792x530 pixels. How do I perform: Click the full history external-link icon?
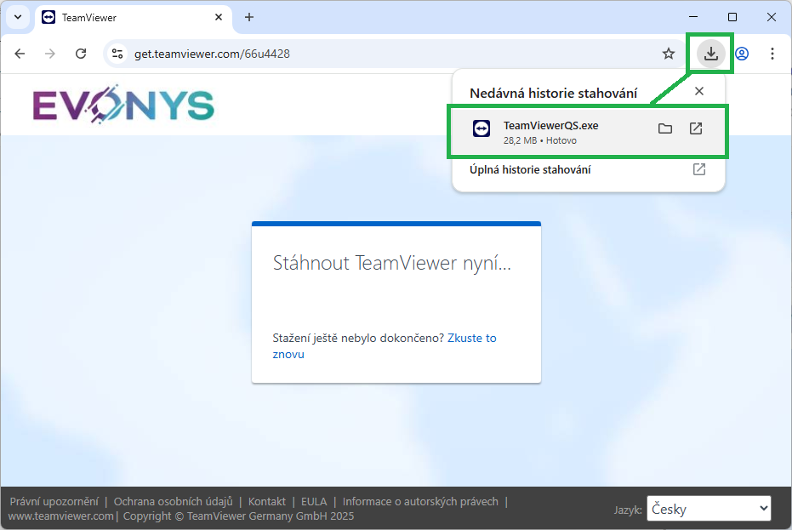[699, 169]
